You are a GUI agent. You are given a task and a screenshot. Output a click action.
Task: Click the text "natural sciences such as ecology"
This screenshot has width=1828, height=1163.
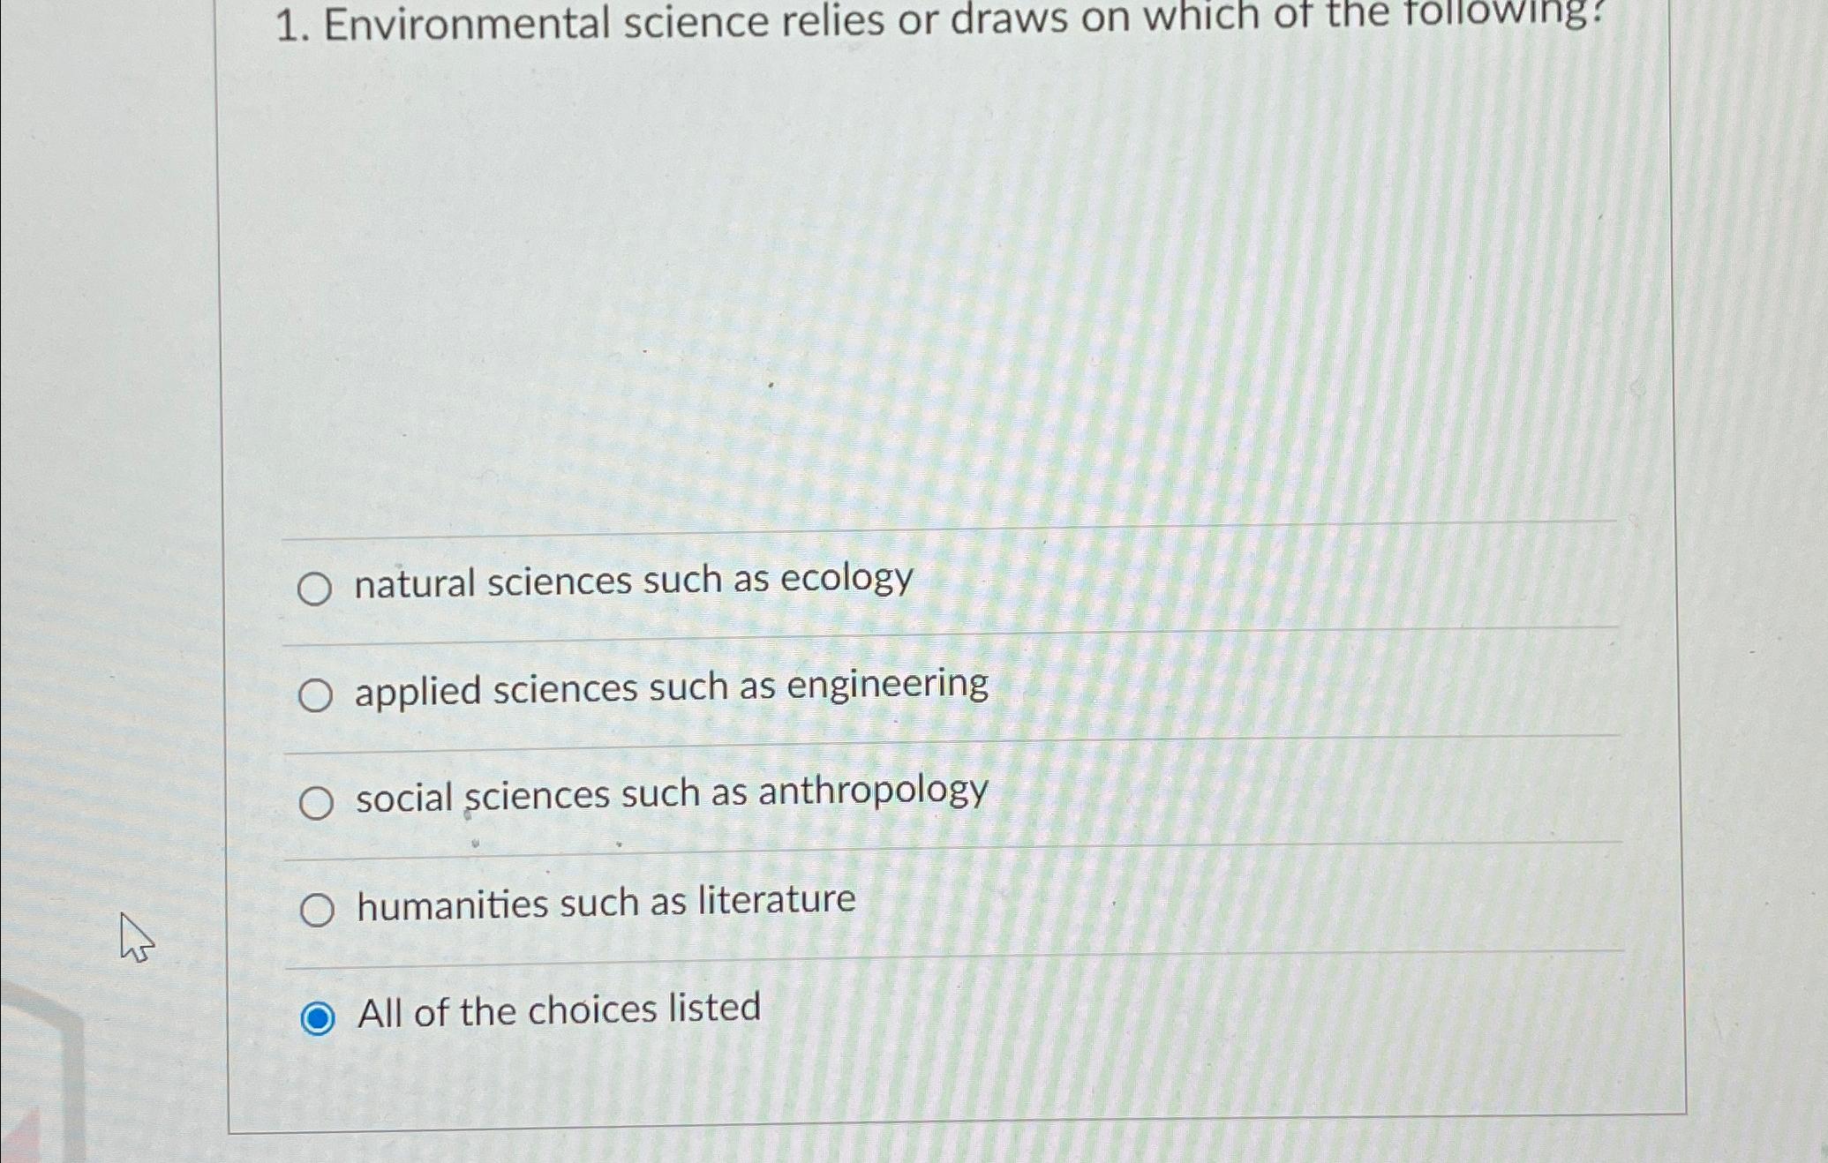tap(633, 581)
